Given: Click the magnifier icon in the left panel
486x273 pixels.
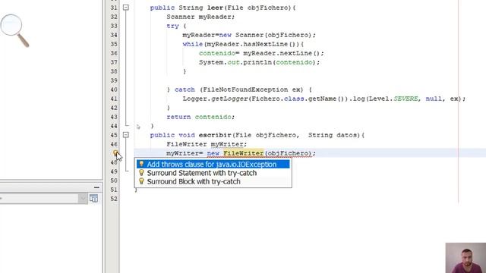Looking at the screenshot, I should [14, 30].
